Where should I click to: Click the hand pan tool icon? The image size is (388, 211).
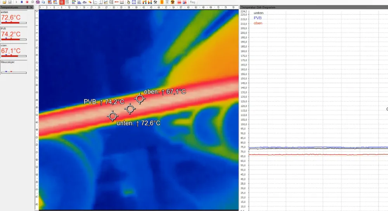click(128, 2)
